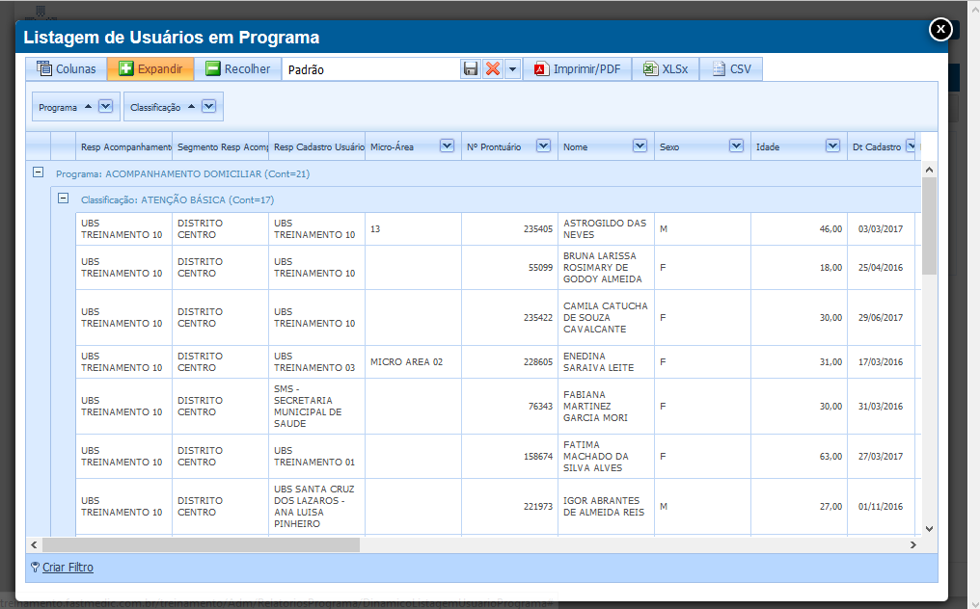Select the ENEDINA SARAIVA LEITE name cell

coord(606,361)
